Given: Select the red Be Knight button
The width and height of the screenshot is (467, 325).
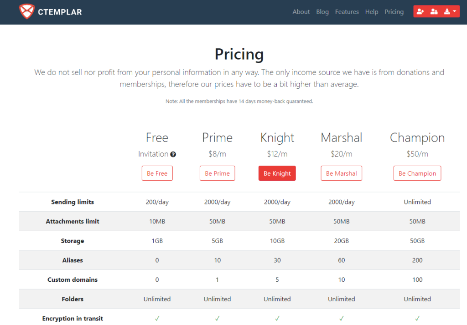Looking at the screenshot, I should 277,173.
